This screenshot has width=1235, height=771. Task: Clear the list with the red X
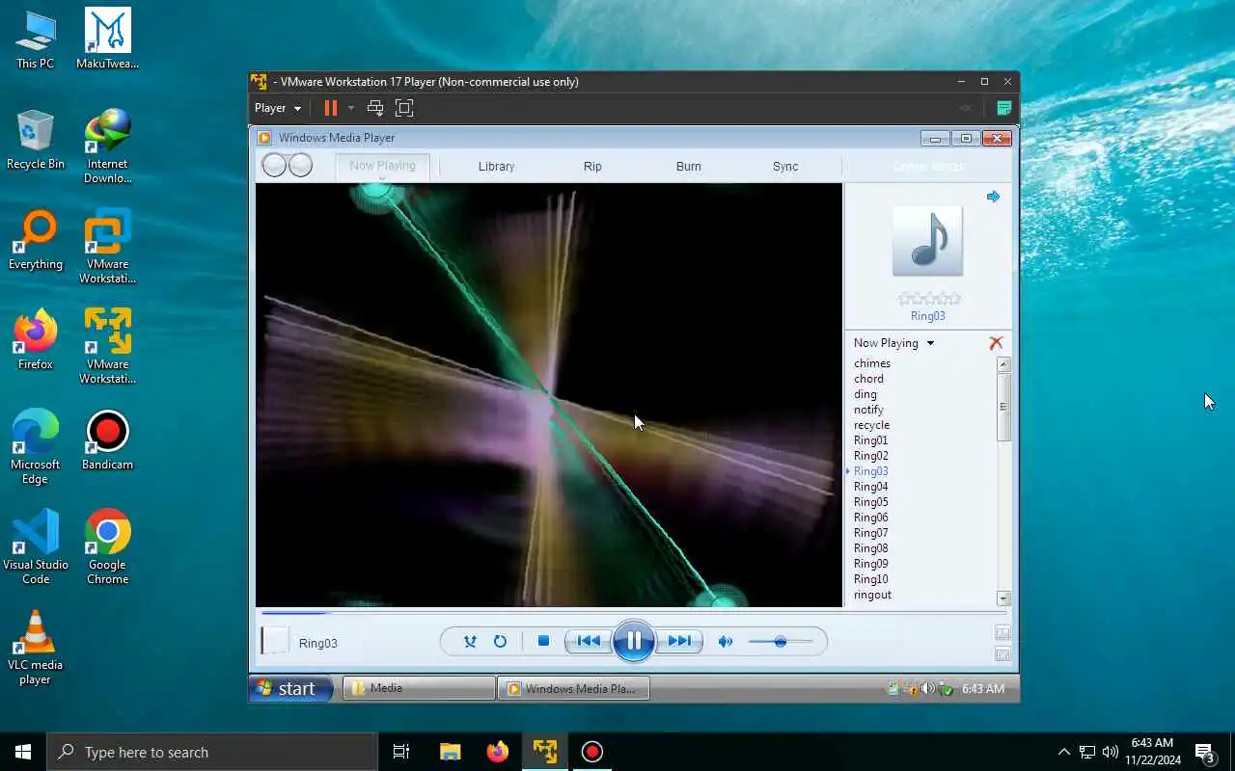click(x=996, y=343)
